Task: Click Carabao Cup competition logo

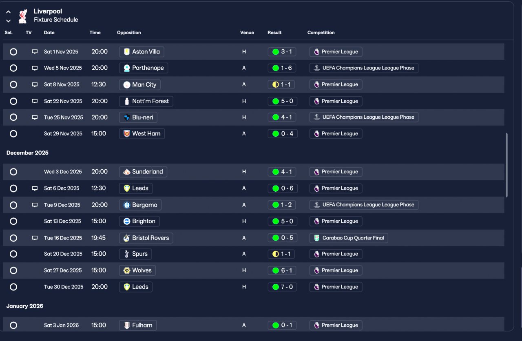Action: click(x=317, y=238)
